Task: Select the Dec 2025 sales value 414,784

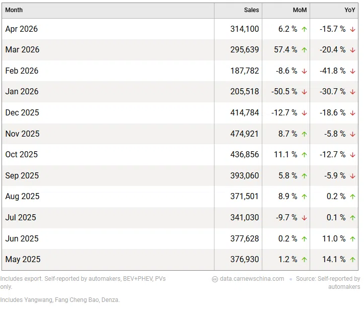Action: 245,112
